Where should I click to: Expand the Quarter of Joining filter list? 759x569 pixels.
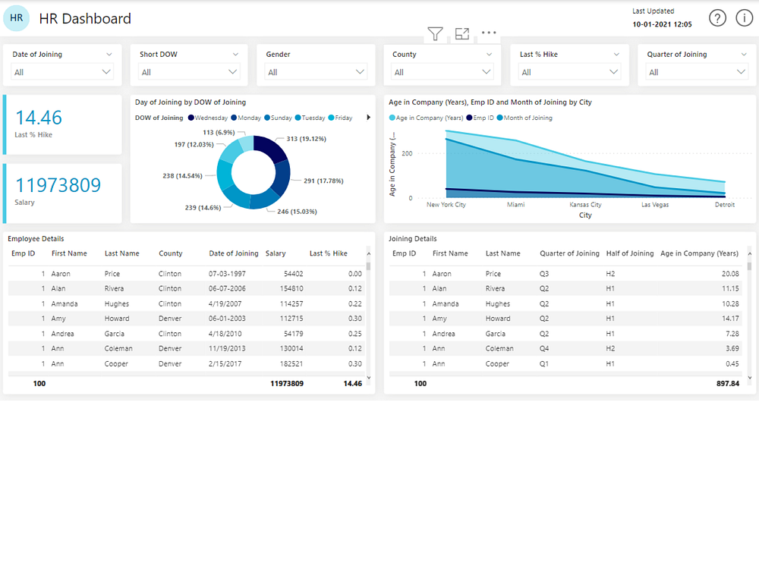click(x=742, y=71)
